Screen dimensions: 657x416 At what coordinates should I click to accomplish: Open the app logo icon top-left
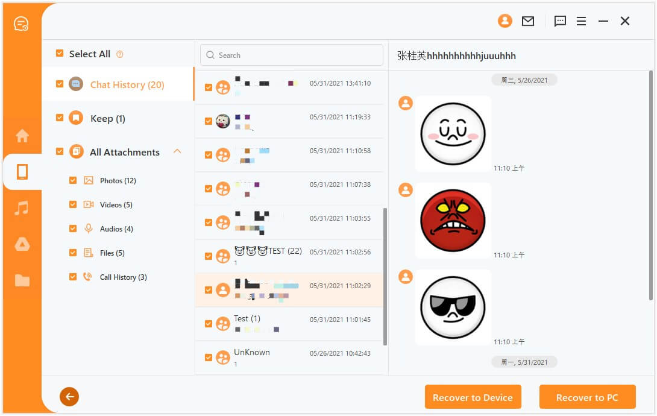tap(22, 22)
